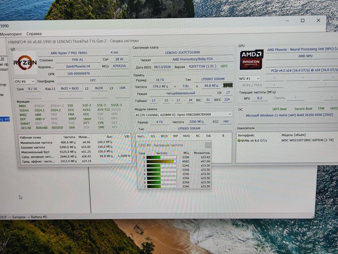338x254 pixels.
Task: Click the Базовая частота row
Action: tap(75, 147)
